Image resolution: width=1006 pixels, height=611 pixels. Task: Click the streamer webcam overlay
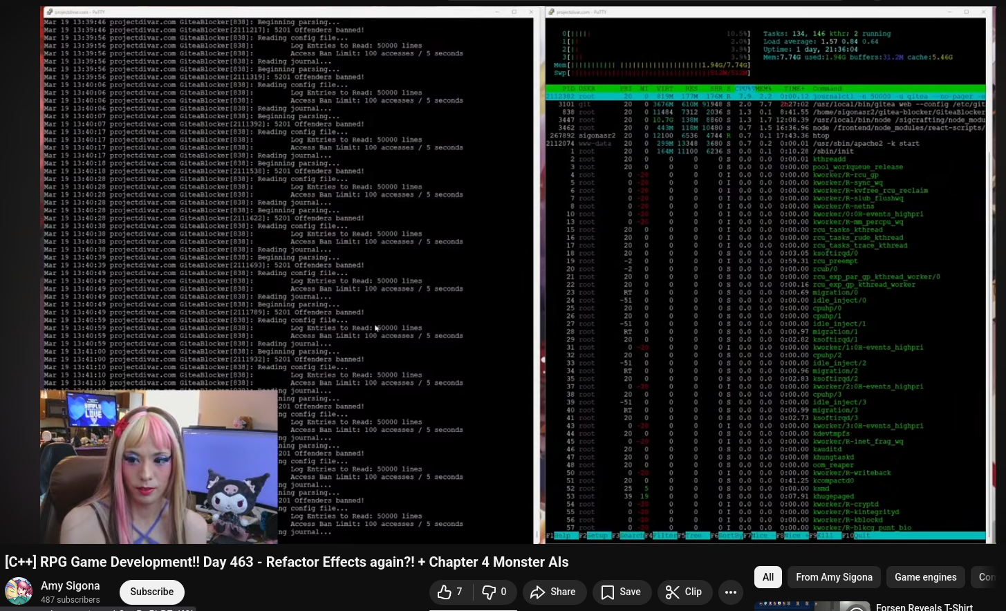point(159,467)
